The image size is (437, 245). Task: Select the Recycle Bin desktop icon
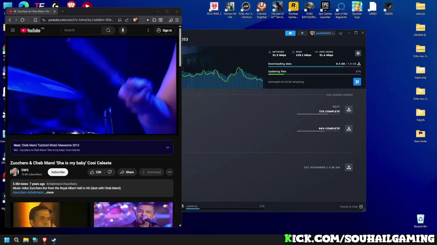coord(420,220)
